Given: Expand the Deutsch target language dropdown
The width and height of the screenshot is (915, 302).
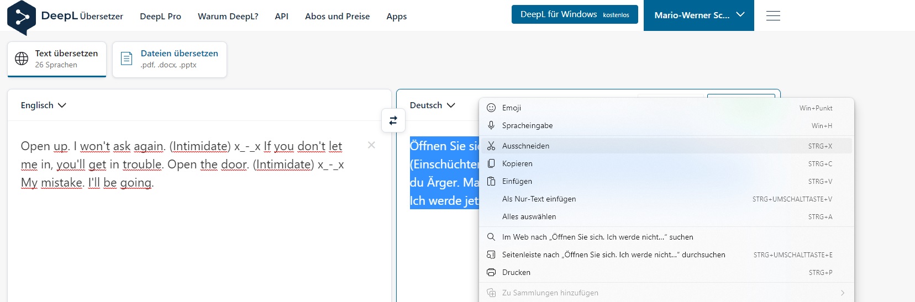Looking at the screenshot, I should [x=432, y=105].
